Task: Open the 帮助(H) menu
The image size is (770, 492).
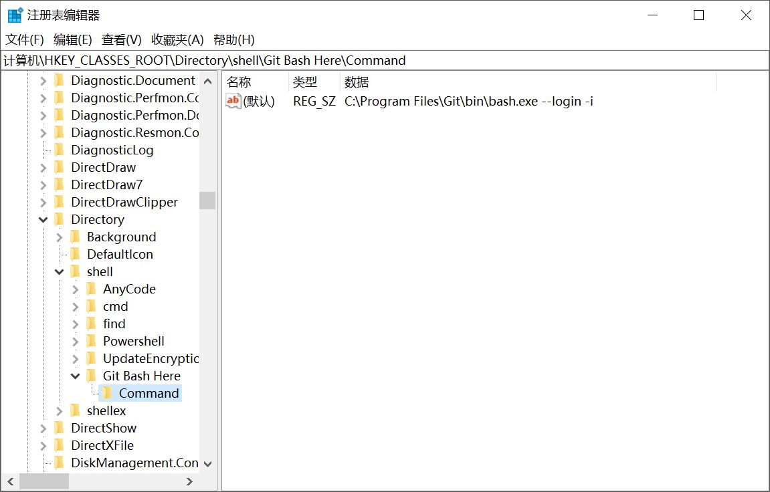Action: [x=233, y=39]
